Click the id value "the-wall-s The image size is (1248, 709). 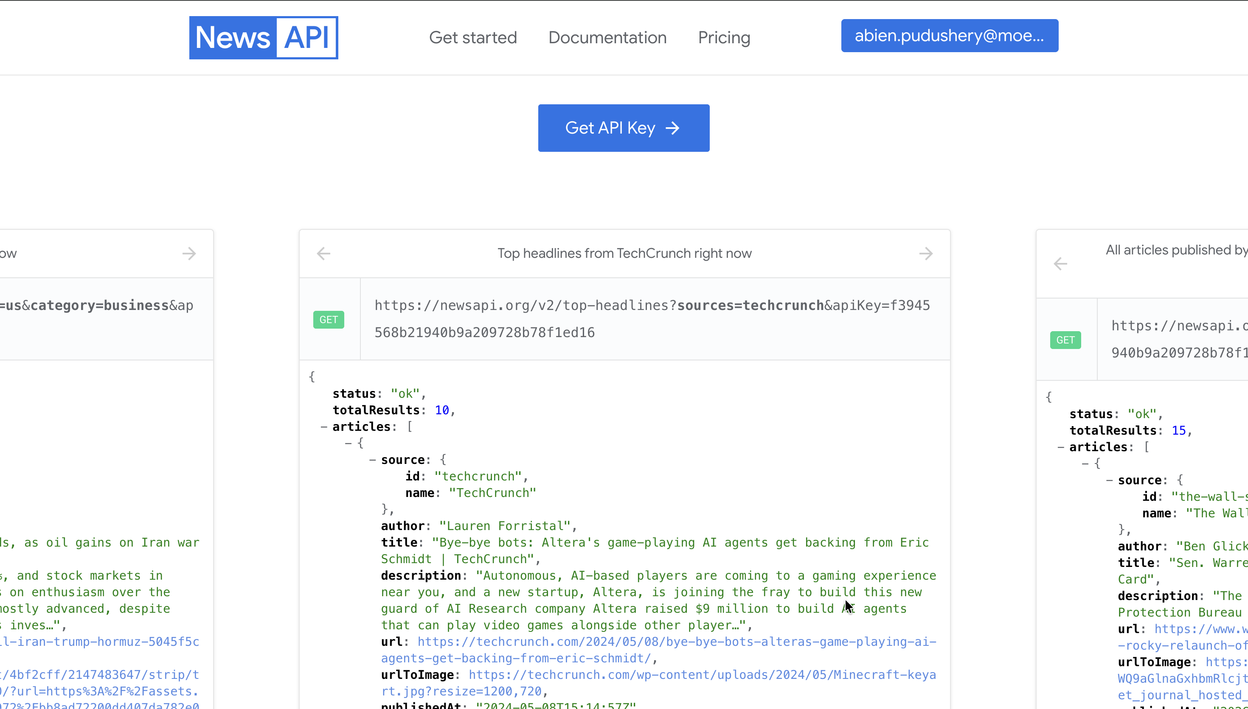click(1209, 497)
